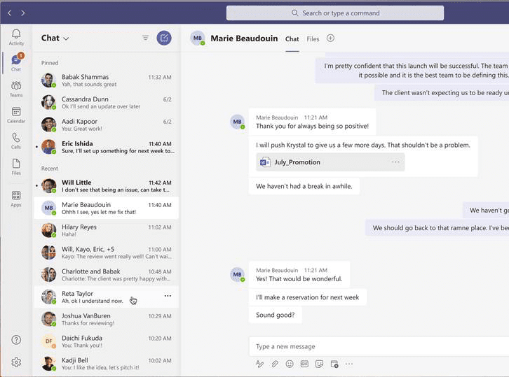Screen dimensions: 509x377
Task: Expand the Chat header dropdown
Action: tap(66, 38)
